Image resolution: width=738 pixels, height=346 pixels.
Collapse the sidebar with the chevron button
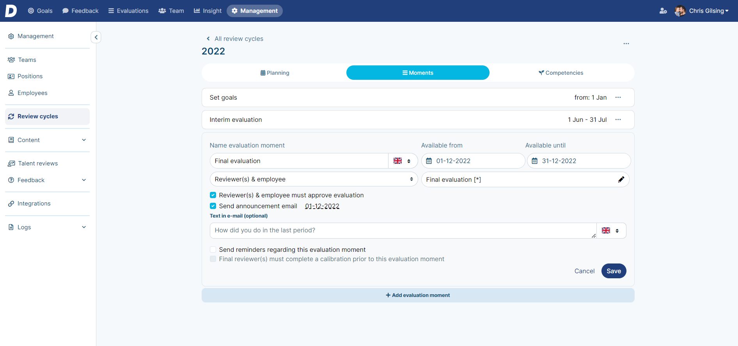[96, 37]
